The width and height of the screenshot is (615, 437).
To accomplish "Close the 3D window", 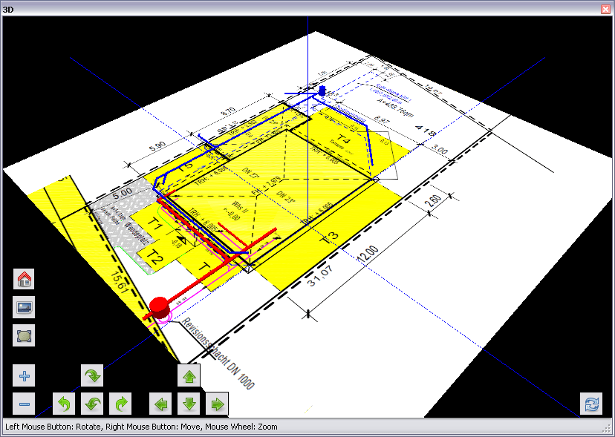I will pyautogui.click(x=607, y=9).
